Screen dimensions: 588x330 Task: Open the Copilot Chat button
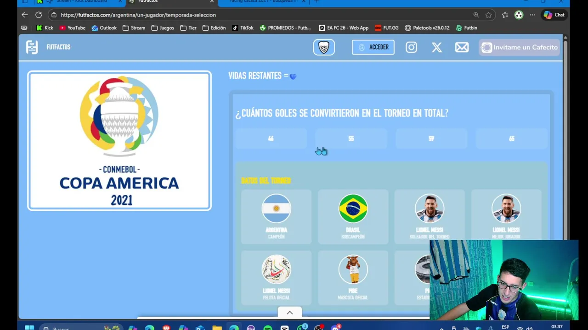tap(554, 15)
